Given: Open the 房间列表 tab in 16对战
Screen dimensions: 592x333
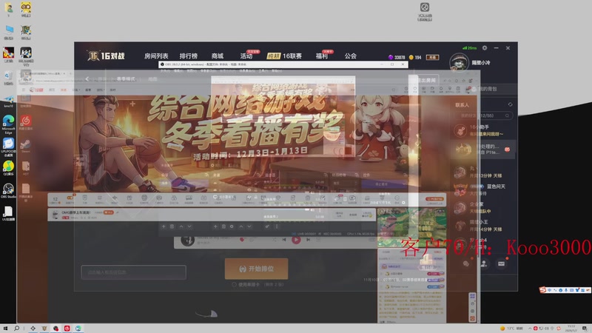Looking at the screenshot, I should click(x=156, y=56).
